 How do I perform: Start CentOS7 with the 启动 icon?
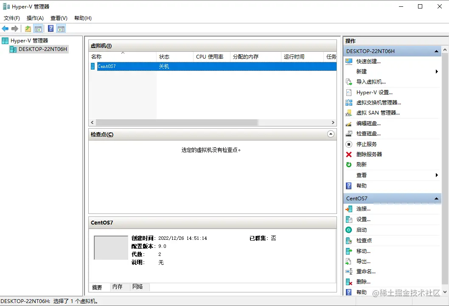tap(348, 230)
